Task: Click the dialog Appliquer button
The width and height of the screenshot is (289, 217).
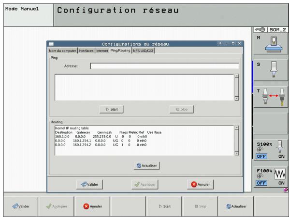Action: click(x=145, y=184)
